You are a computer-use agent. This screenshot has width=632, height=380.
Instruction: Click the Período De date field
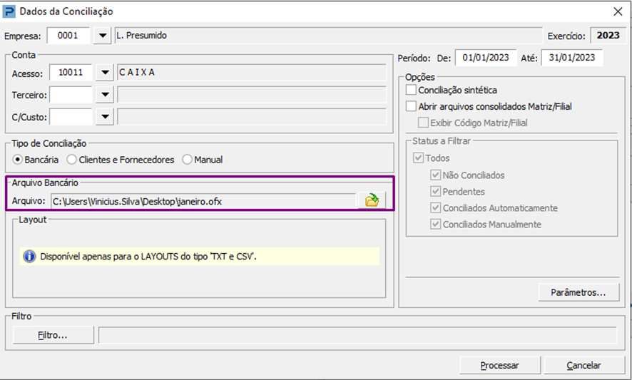click(486, 58)
